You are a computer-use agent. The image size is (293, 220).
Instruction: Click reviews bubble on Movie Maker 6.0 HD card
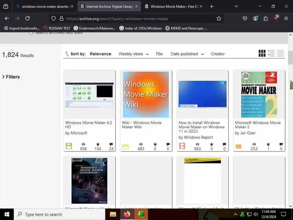pyautogui.click(x=111, y=144)
